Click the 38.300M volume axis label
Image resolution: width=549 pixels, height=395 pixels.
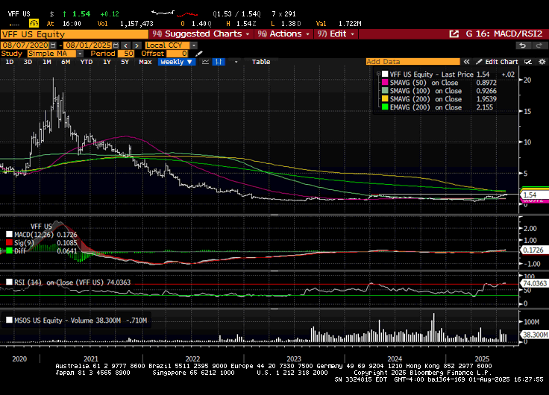[x=535, y=335]
